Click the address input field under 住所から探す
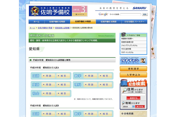This screenshot has width=176, height=117. [133, 94]
